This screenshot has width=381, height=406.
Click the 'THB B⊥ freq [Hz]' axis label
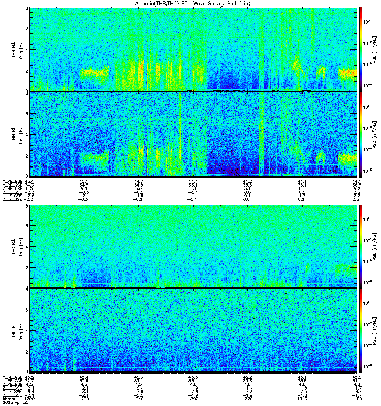[x=17, y=49]
